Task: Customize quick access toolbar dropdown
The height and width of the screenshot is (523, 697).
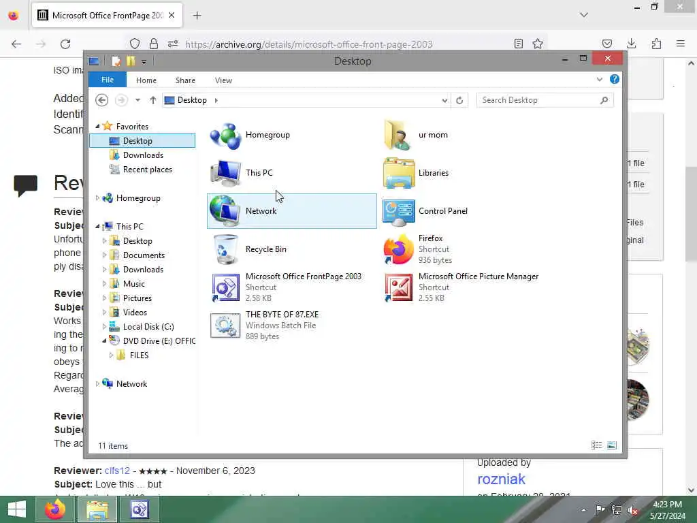Action: pyautogui.click(x=144, y=62)
